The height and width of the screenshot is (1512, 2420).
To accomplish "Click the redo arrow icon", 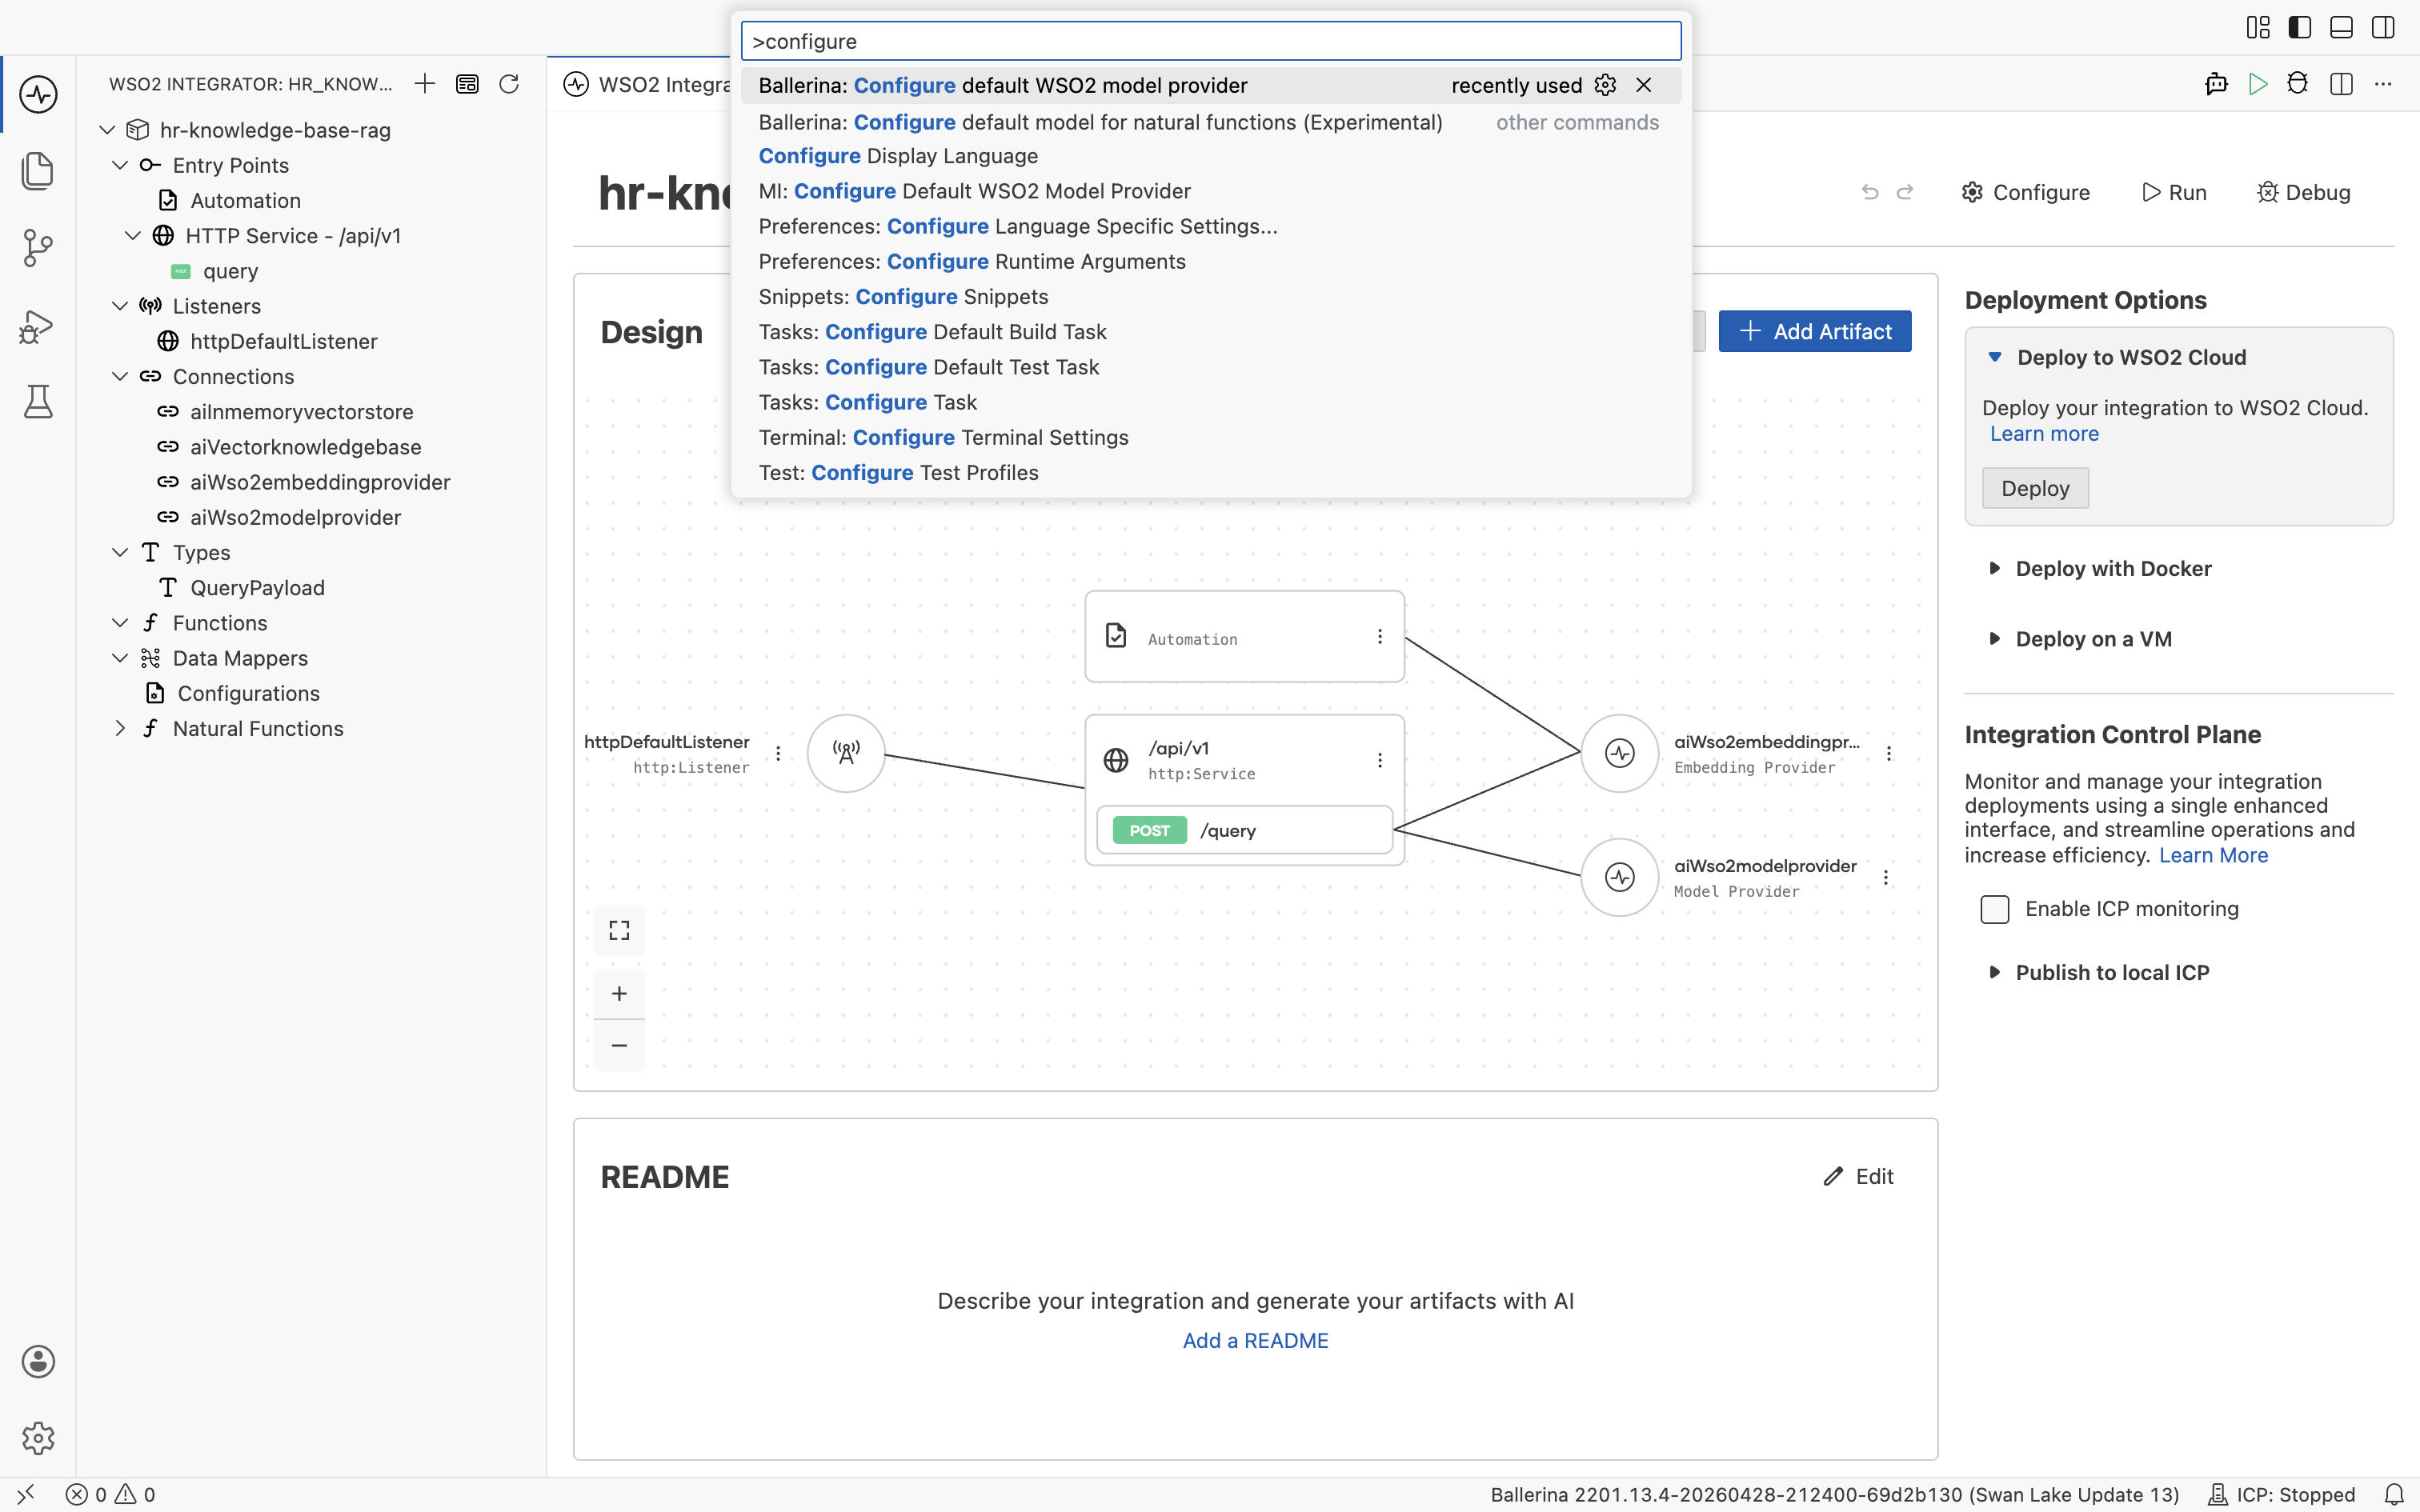I will coord(1905,192).
